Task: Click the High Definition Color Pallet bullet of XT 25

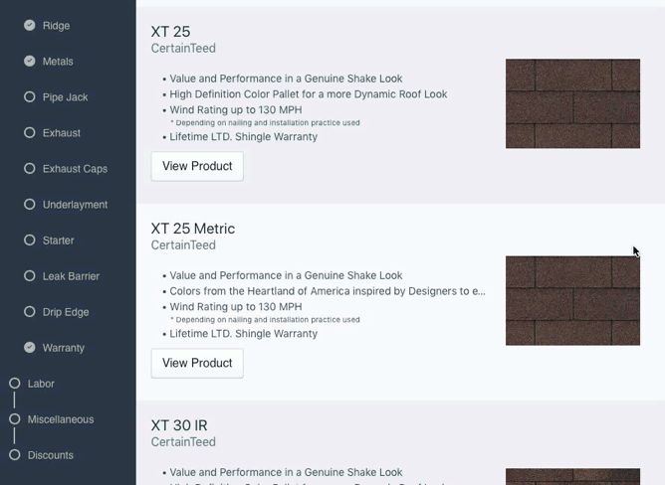Action: [309, 94]
